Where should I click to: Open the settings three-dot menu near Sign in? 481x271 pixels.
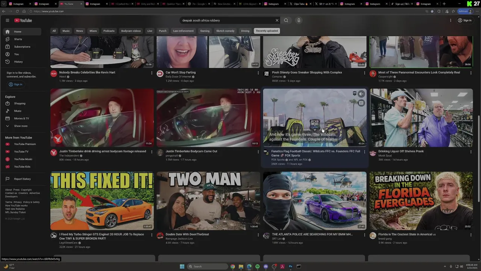click(451, 20)
